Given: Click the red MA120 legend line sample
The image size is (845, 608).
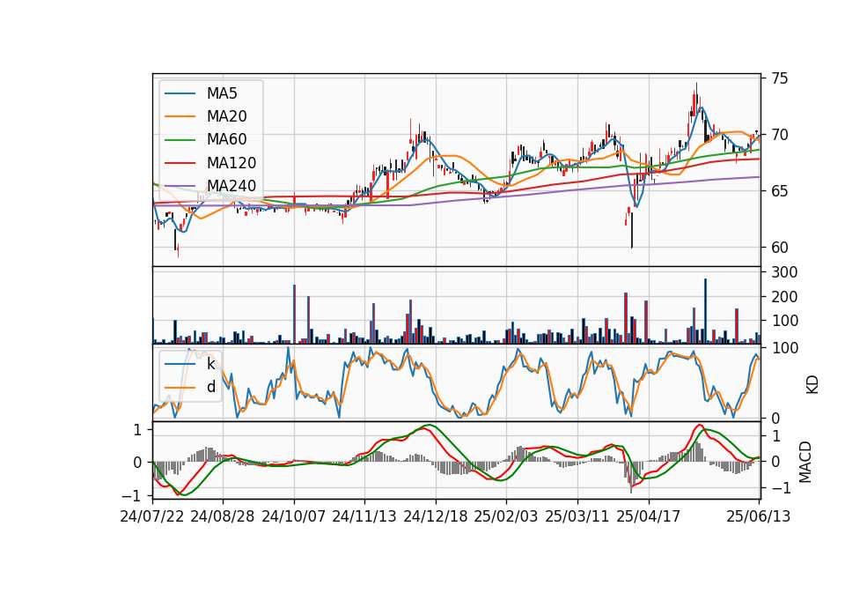Looking at the screenshot, I should (x=180, y=163).
